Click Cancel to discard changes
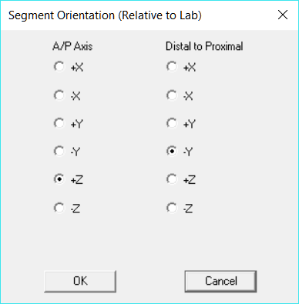299x304 pixels. [220, 281]
